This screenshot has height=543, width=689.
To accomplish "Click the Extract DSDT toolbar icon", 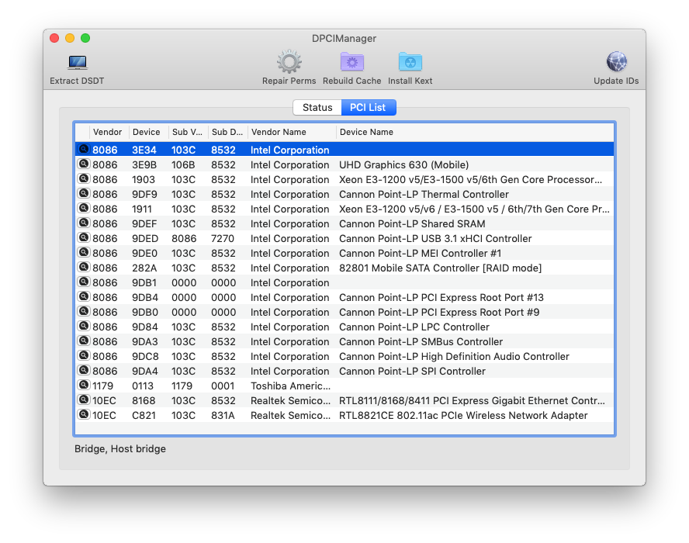I will [x=77, y=63].
